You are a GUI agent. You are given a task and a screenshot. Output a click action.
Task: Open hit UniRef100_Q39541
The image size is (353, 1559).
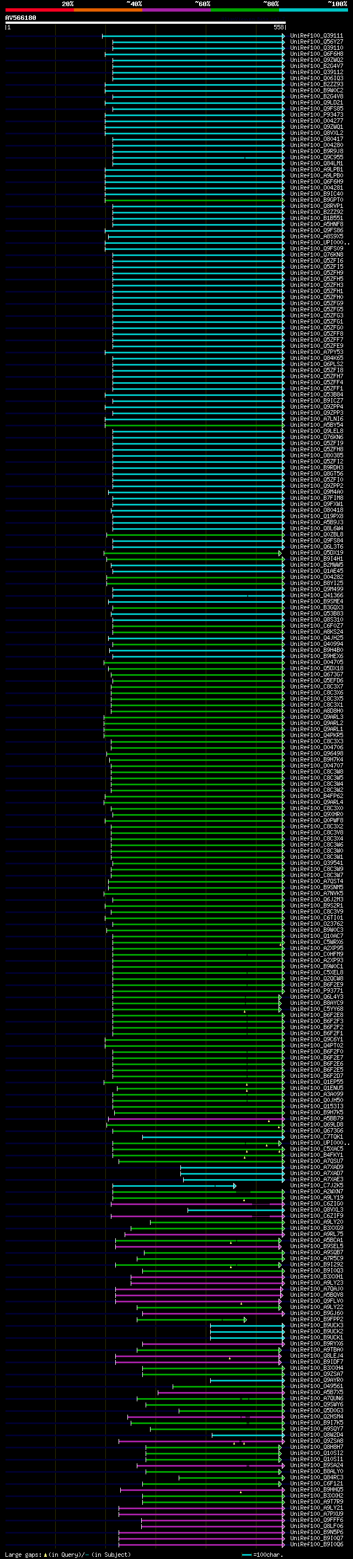pyautogui.click(x=316, y=863)
